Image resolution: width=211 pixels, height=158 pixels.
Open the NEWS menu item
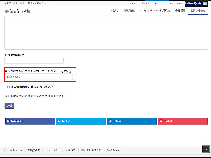click(x=114, y=11)
